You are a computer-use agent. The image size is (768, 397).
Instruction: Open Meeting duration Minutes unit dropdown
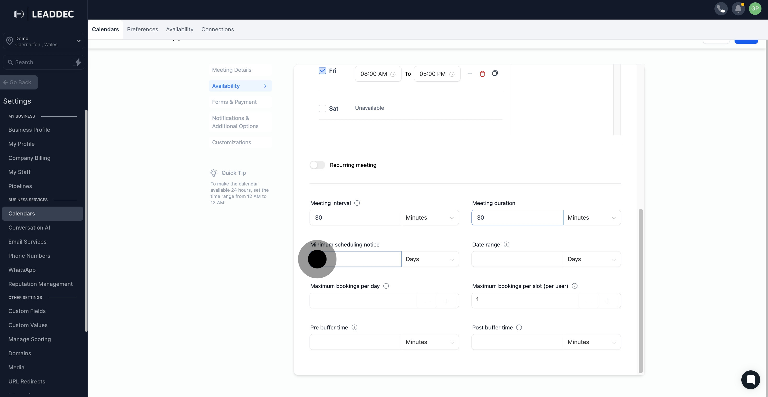591,218
